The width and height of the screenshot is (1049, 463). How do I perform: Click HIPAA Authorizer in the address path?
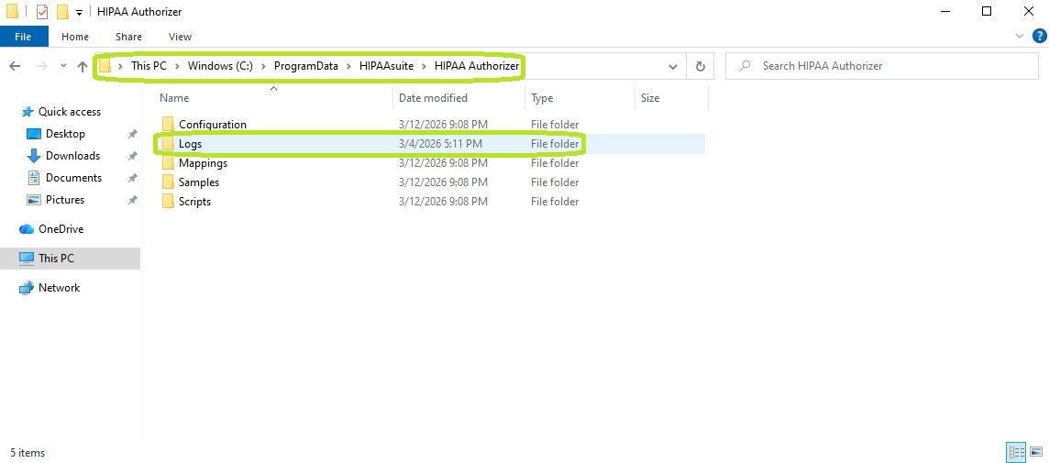(x=476, y=66)
